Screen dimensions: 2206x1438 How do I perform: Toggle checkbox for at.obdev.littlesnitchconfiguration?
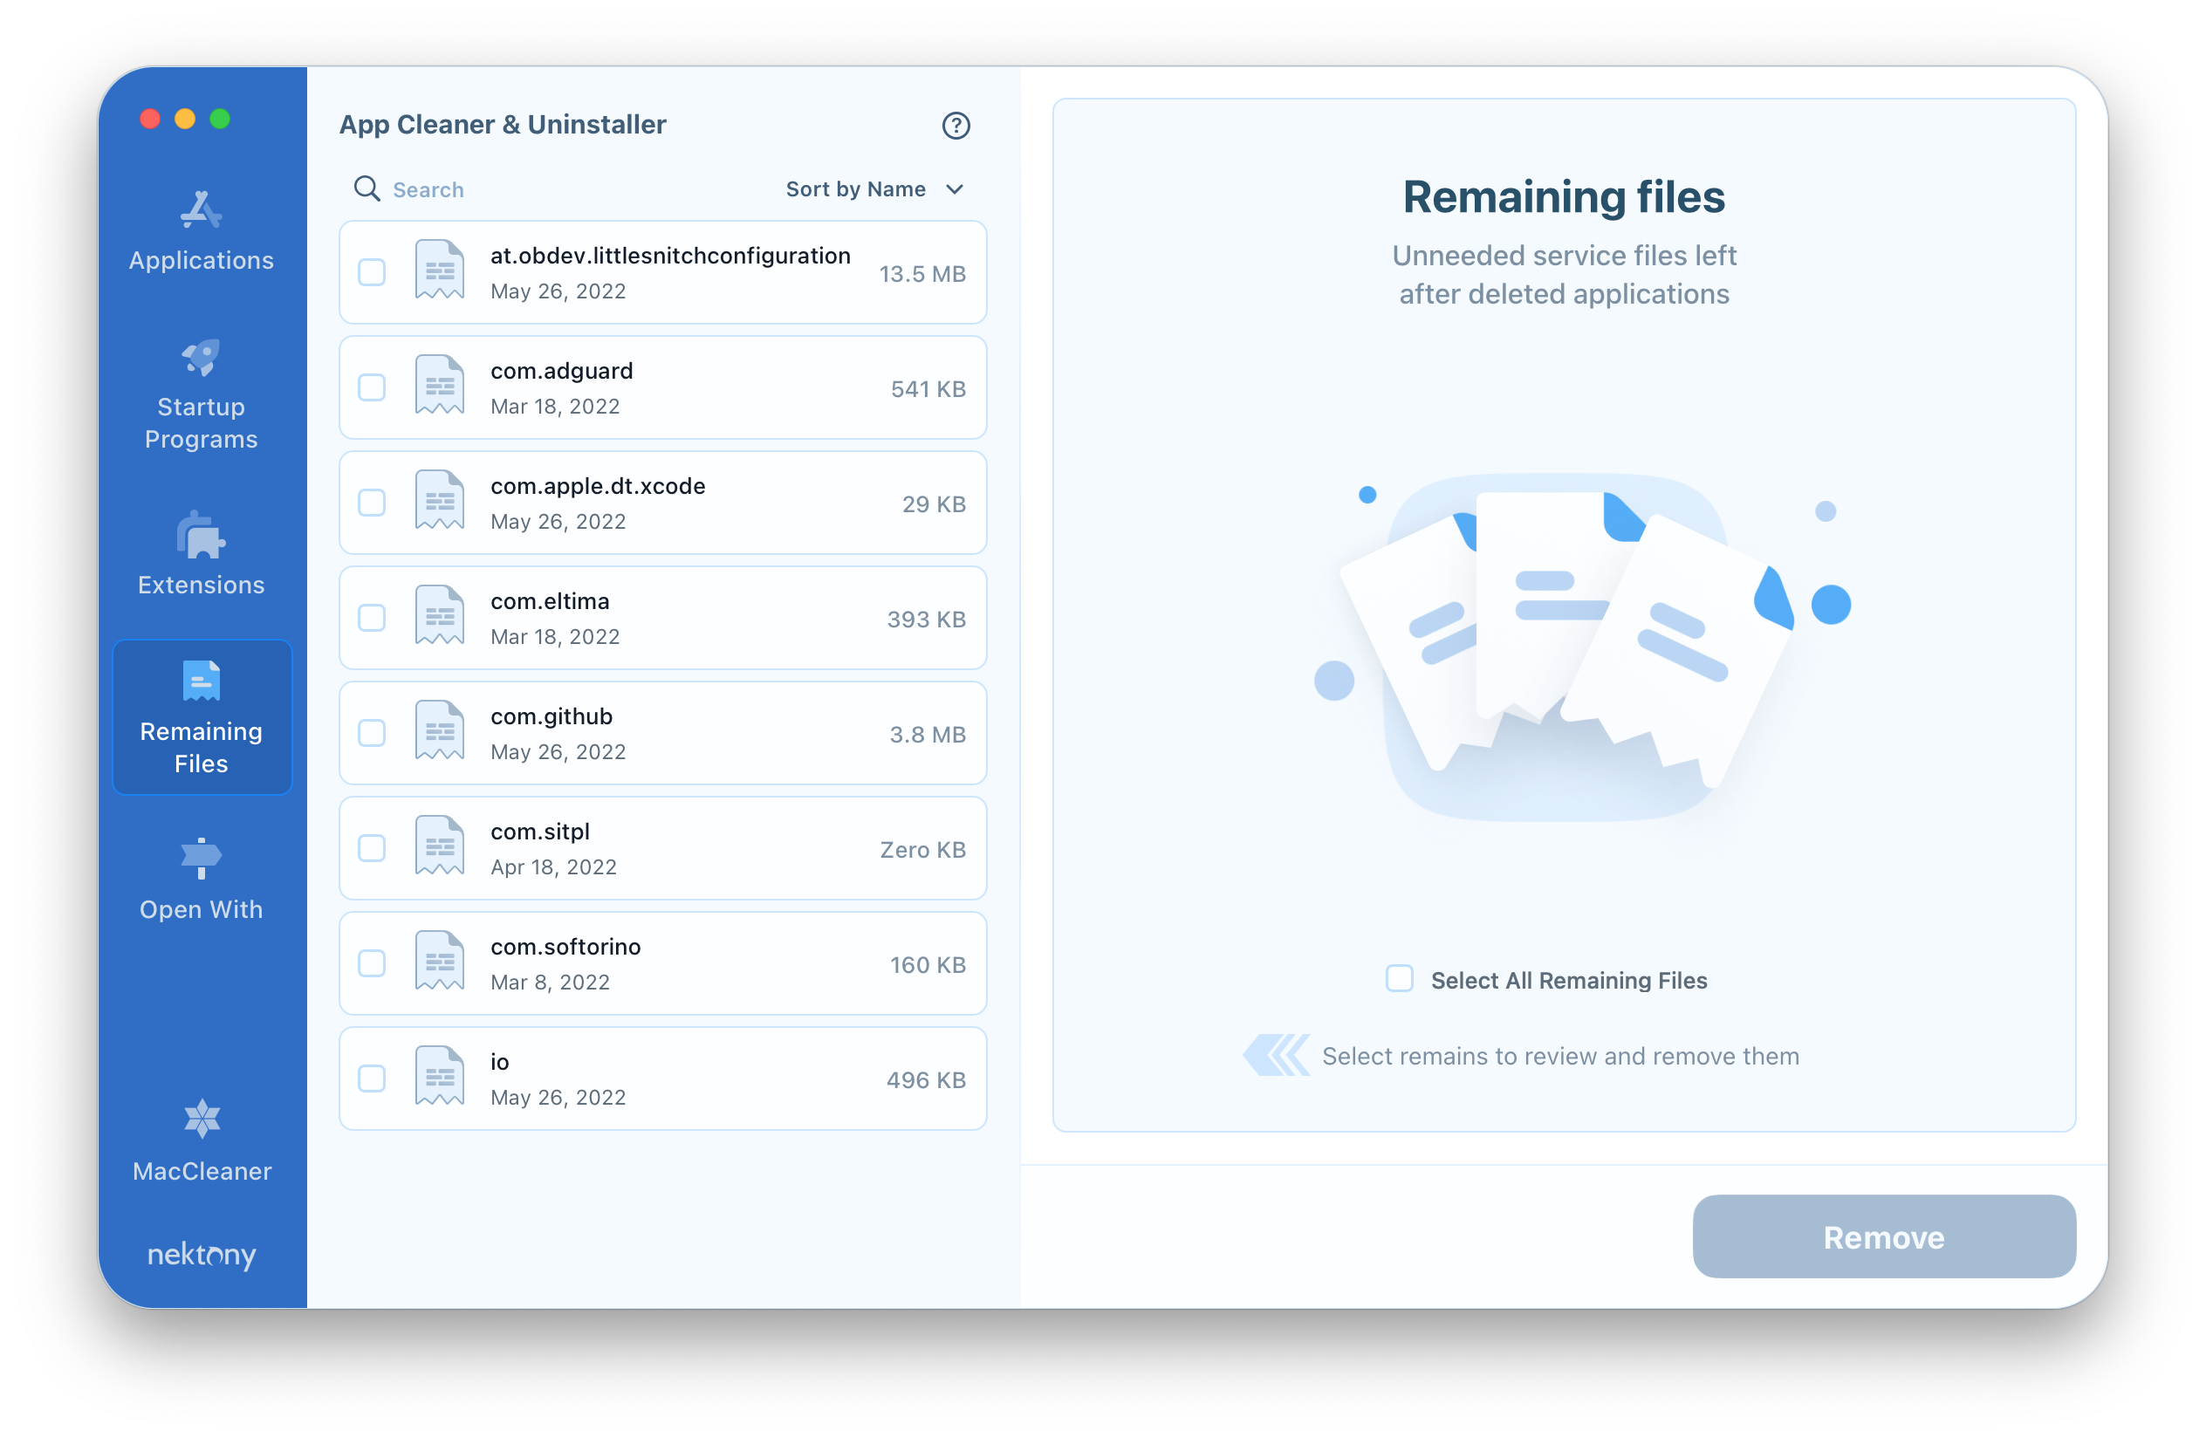pyautogui.click(x=372, y=272)
